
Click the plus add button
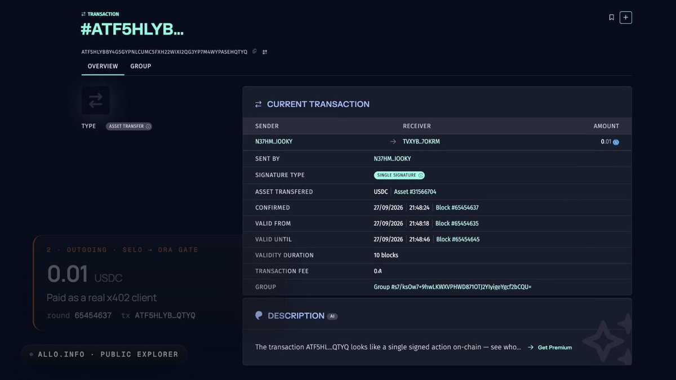pyautogui.click(x=626, y=17)
